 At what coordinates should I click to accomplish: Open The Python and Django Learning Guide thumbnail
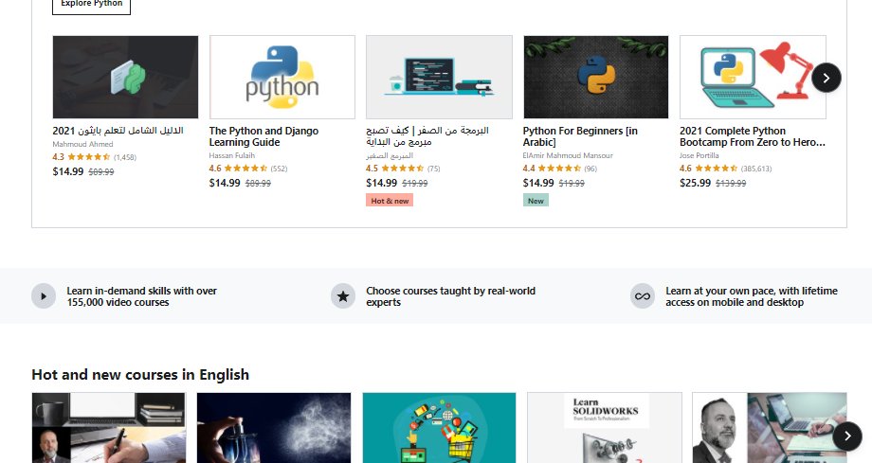[282, 78]
